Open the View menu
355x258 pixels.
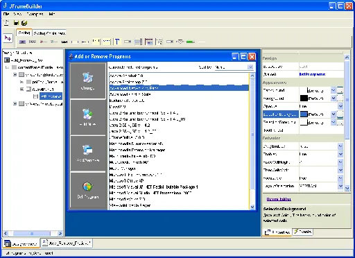pos(17,14)
